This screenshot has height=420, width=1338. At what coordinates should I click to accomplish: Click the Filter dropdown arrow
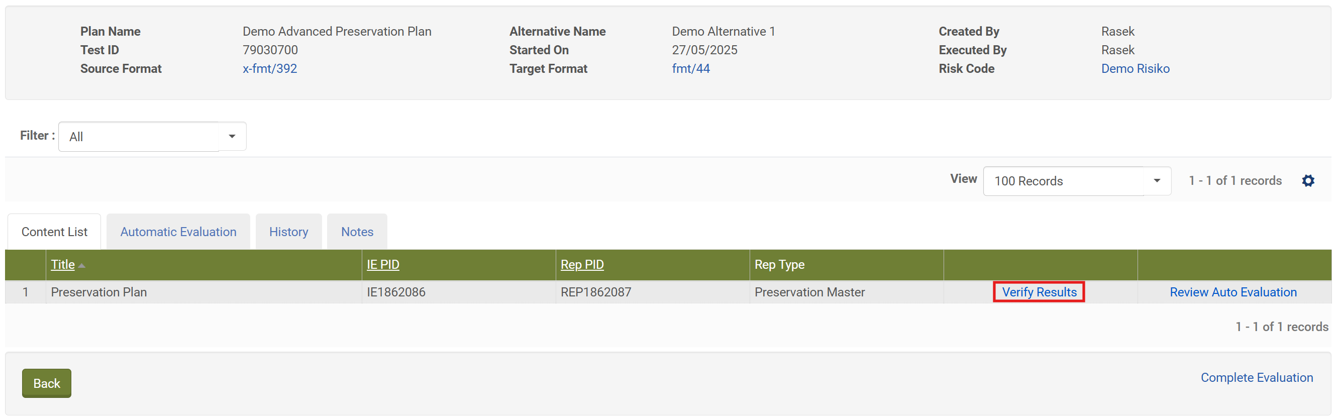[x=232, y=137]
